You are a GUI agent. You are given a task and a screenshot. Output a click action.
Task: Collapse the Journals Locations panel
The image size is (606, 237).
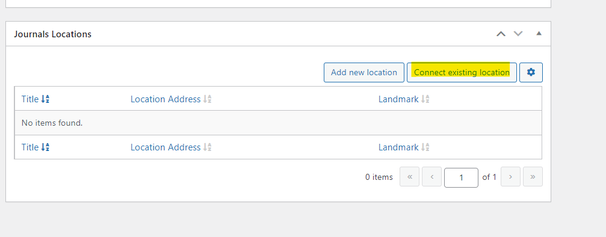pos(539,34)
